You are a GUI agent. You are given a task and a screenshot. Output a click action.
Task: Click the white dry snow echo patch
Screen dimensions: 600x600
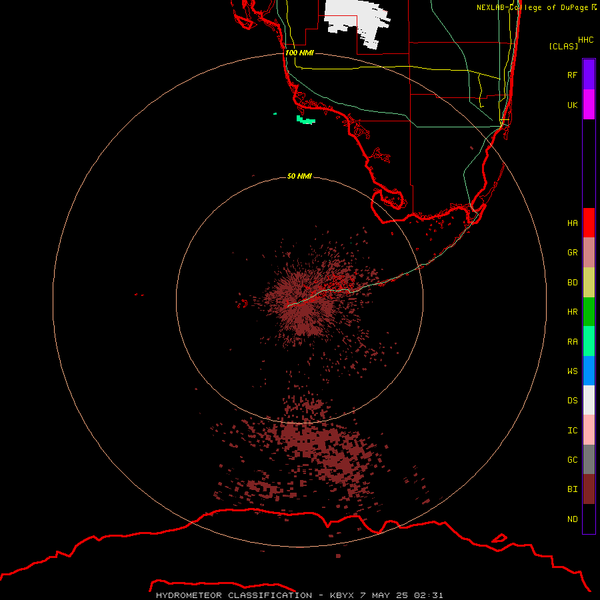click(x=357, y=22)
